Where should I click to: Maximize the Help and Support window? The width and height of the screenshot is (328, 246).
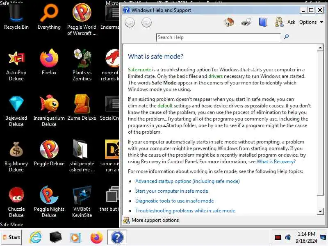pos(311,10)
